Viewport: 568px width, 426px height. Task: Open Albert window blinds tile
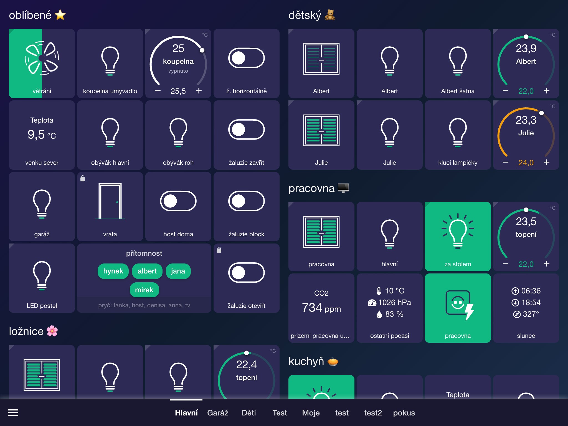tap(321, 64)
